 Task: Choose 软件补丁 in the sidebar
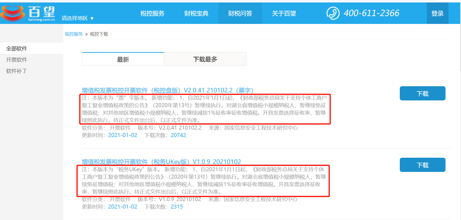17,71
